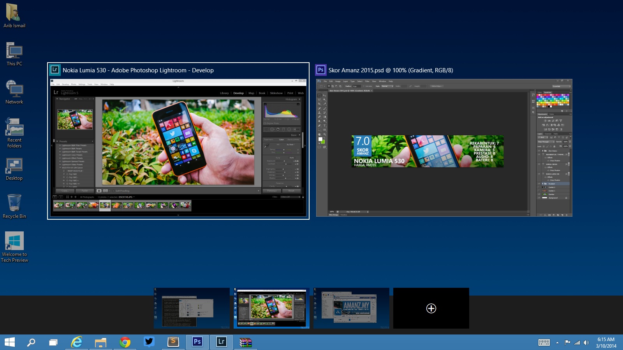Screen dimensions: 623x350
Task: Open the touch keyboard icon
Action: click(x=544, y=342)
